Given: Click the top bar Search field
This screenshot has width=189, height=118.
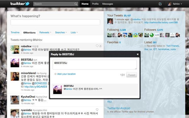Looking at the screenshot, I should (x=55, y=4).
